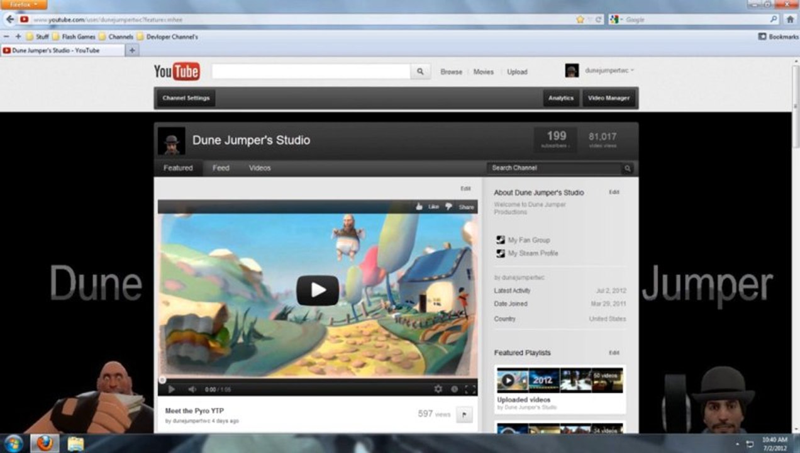Click the Share button on the video
This screenshot has height=453, width=800.
tap(466, 207)
